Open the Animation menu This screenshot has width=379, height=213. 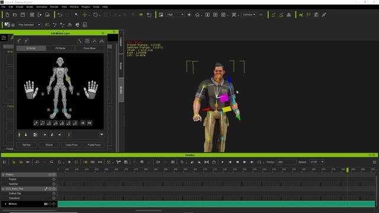[x=41, y=7]
